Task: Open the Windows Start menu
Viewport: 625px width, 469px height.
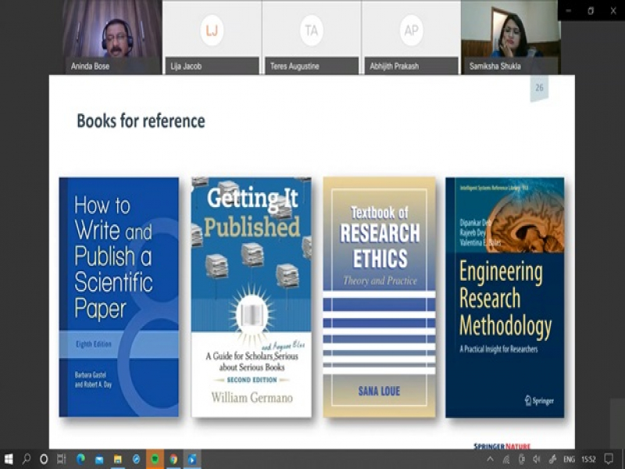Action: pos(9,459)
